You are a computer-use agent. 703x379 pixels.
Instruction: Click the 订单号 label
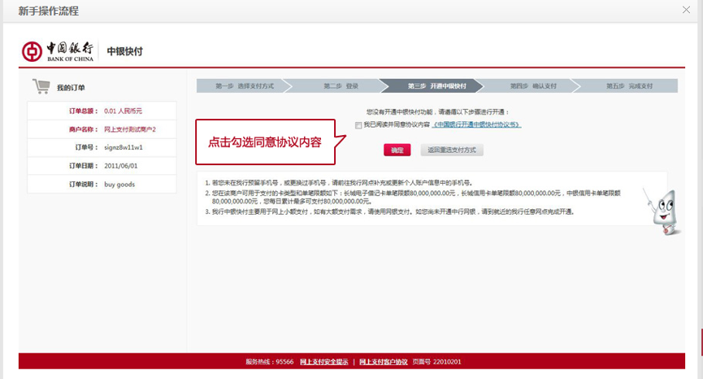click(86, 147)
